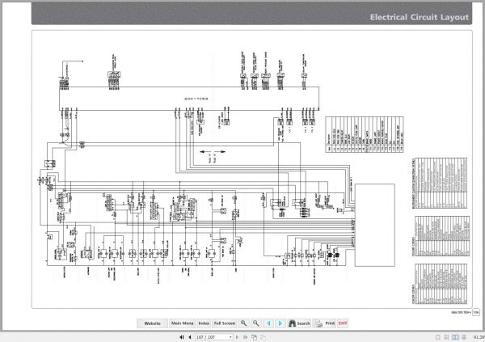
Task: Click the red EXIT button
Action: coord(343,323)
